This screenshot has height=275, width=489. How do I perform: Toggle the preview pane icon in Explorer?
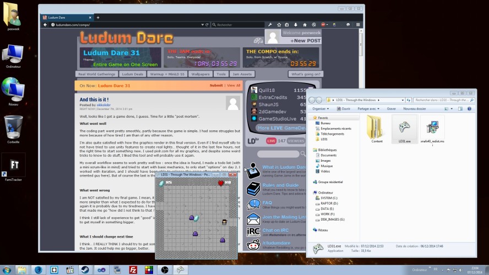pos(460,109)
